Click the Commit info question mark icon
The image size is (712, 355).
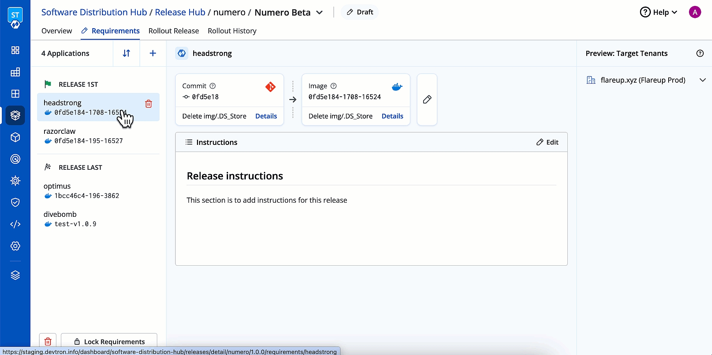(212, 86)
